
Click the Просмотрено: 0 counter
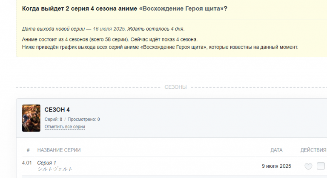(x=83, y=120)
